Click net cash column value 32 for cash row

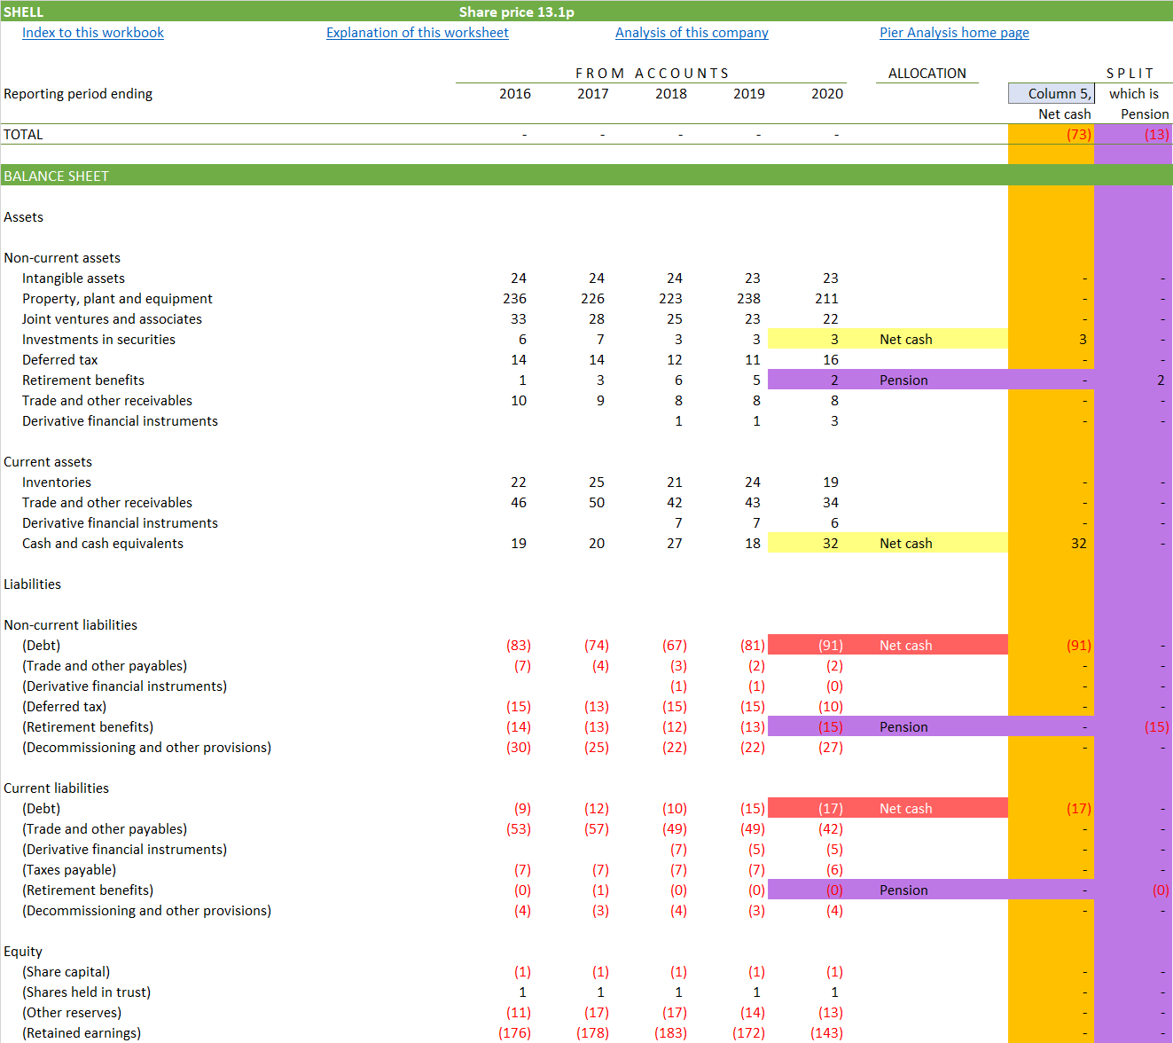coord(1078,543)
